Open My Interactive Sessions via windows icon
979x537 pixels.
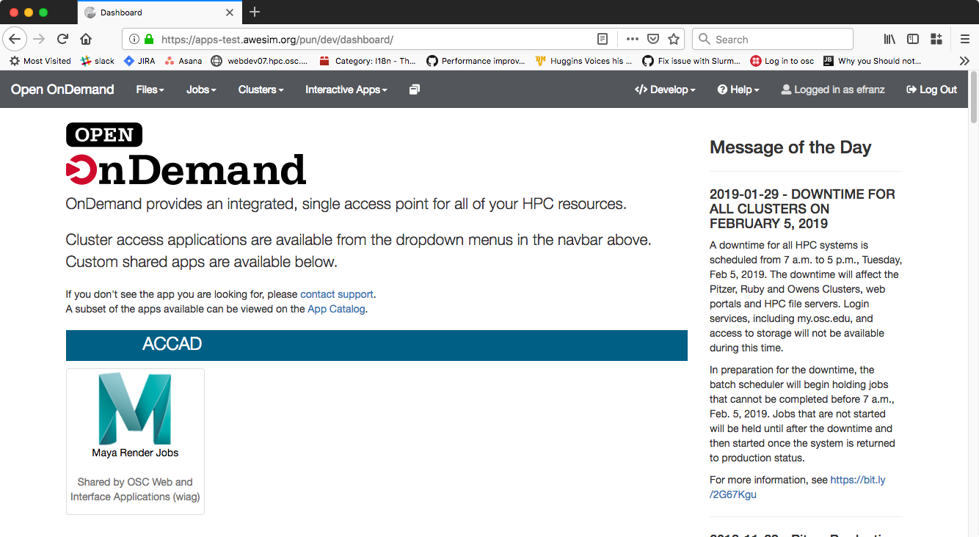pyautogui.click(x=414, y=89)
